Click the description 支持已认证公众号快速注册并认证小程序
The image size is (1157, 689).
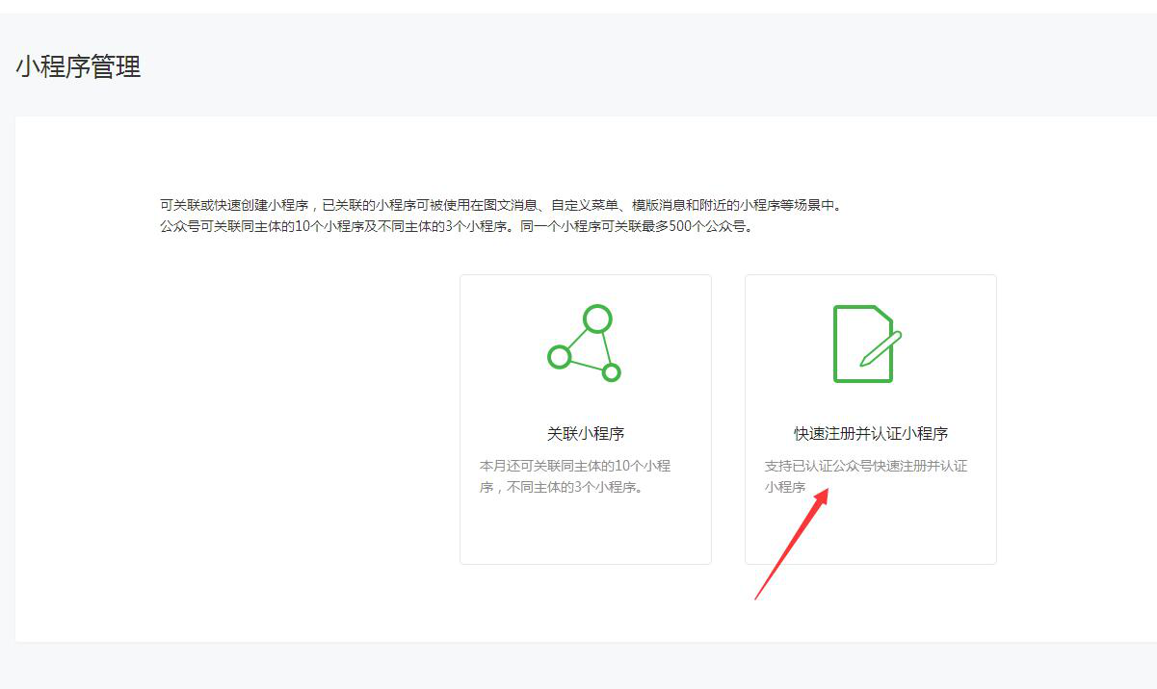coord(866,476)
